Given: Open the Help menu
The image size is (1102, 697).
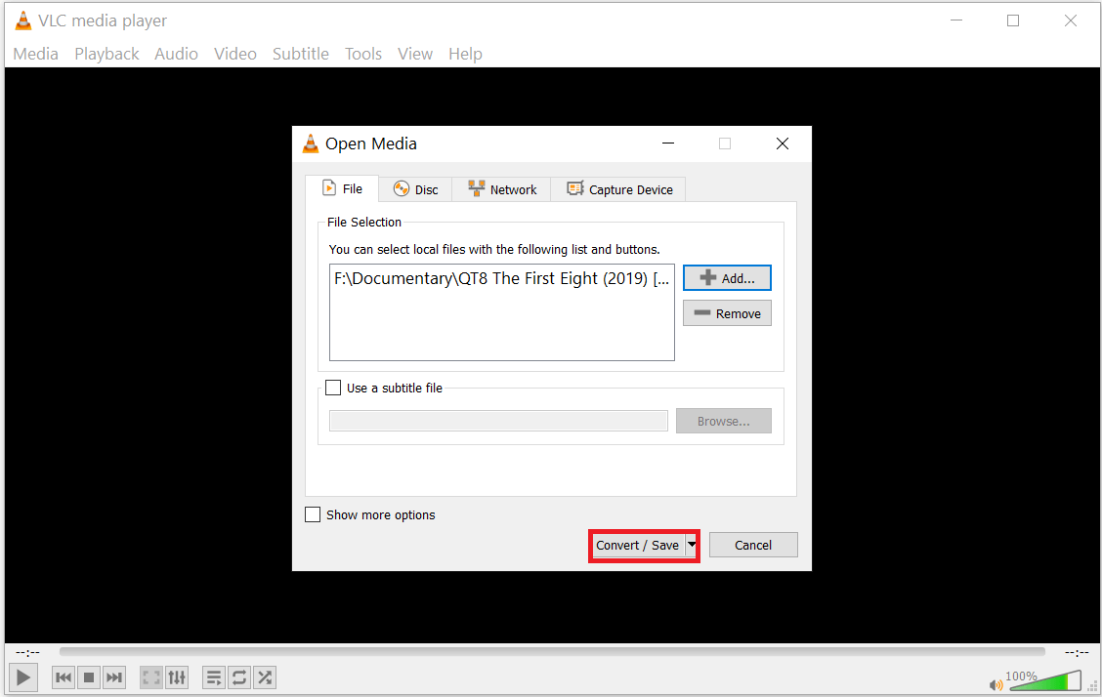Looking at the screenshot, I should (465, 54).
